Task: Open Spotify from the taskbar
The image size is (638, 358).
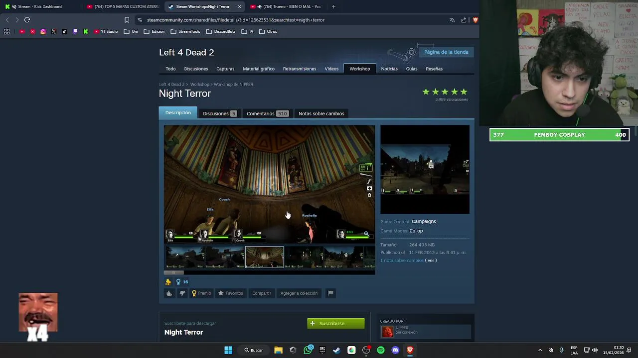Action: [381, 350]
